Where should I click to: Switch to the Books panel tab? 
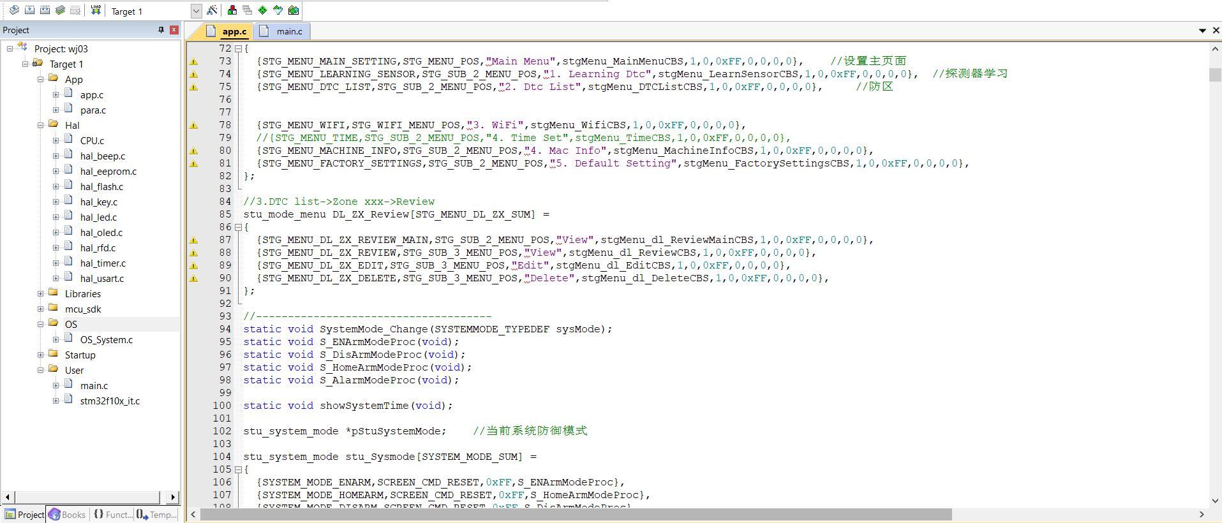66,515
